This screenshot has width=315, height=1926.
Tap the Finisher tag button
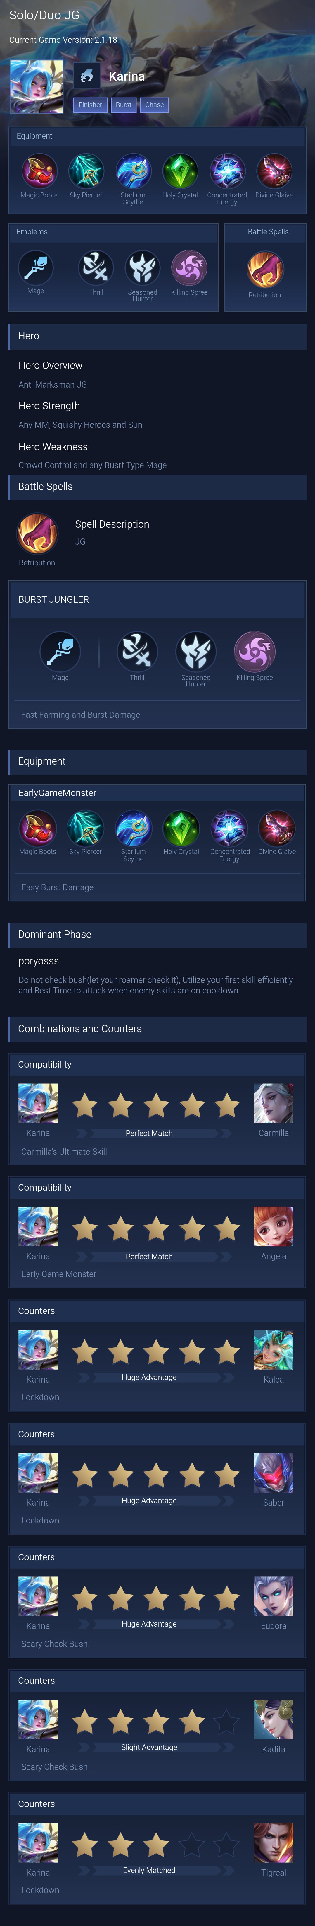[x=90, y=105]
